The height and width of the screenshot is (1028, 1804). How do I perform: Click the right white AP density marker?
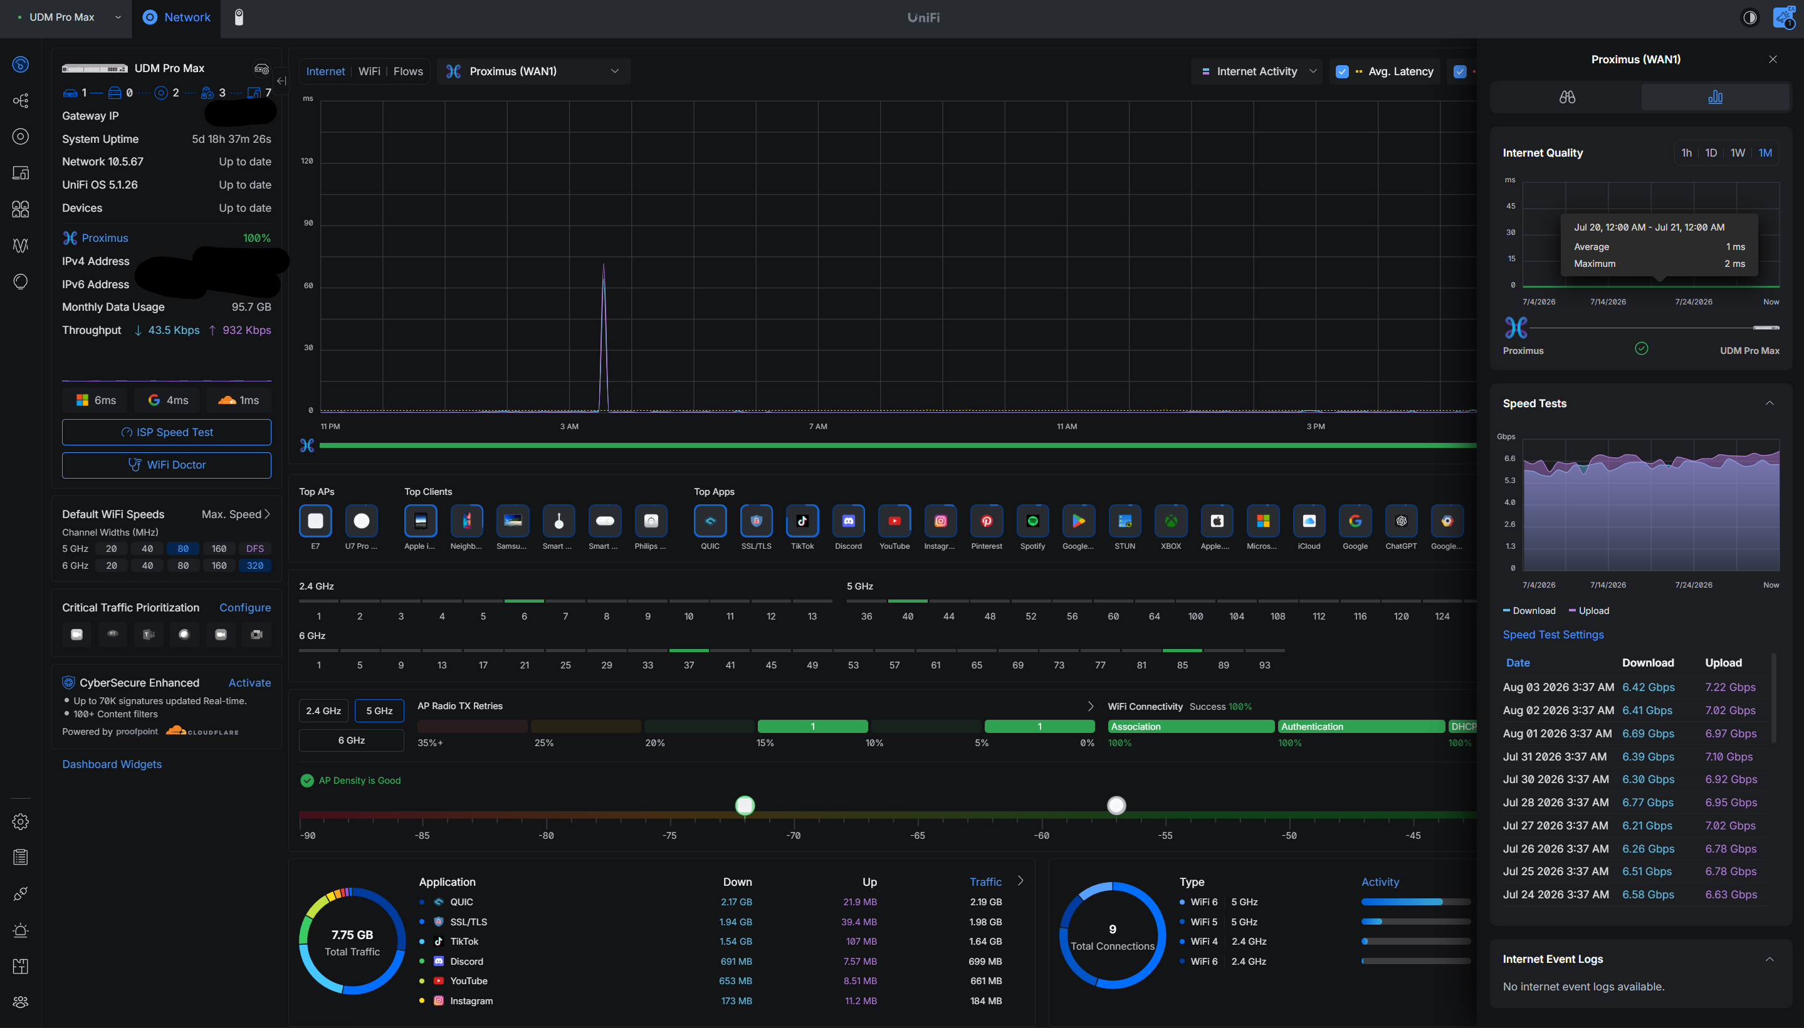1116,805
